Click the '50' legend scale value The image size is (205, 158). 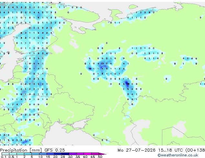(100, 157)
